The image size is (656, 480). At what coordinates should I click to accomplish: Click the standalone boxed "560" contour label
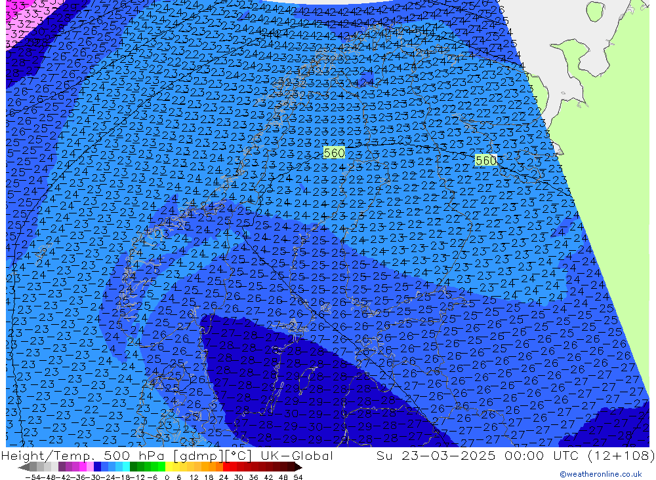pos(335,153)
